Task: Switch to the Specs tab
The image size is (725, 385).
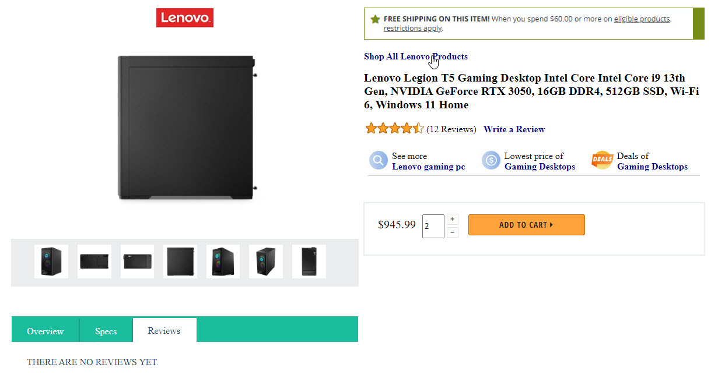Action: pyautogui.click(x=106, y=331)
